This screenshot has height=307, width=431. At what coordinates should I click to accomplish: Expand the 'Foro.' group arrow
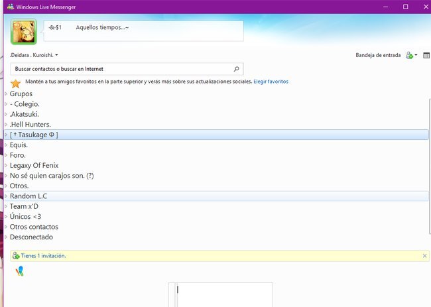pyautogui.click(x=6, y=155)
